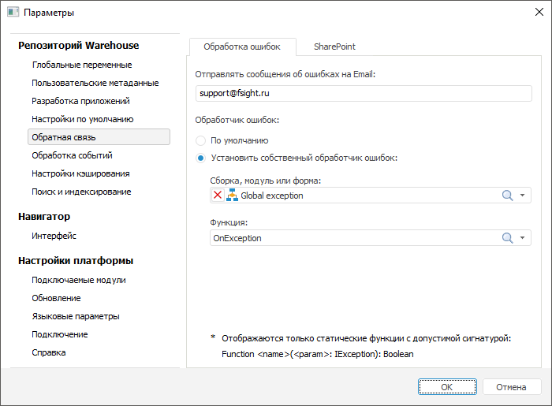Click red X clear icon in assembly field
This screenshot has width=552, height=406.
(x=218, y=196)
